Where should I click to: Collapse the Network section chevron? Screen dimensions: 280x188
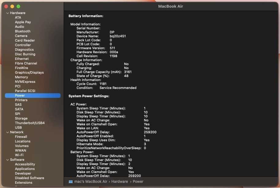[8, 132]
